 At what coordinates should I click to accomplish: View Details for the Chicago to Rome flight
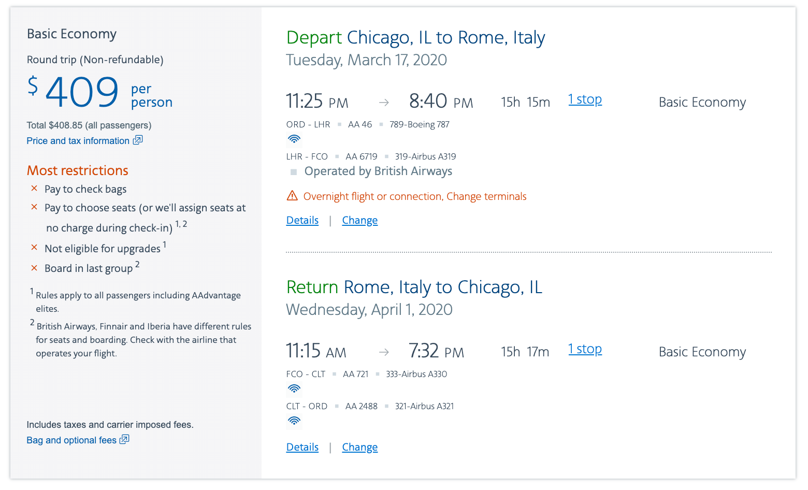point(302,220)
